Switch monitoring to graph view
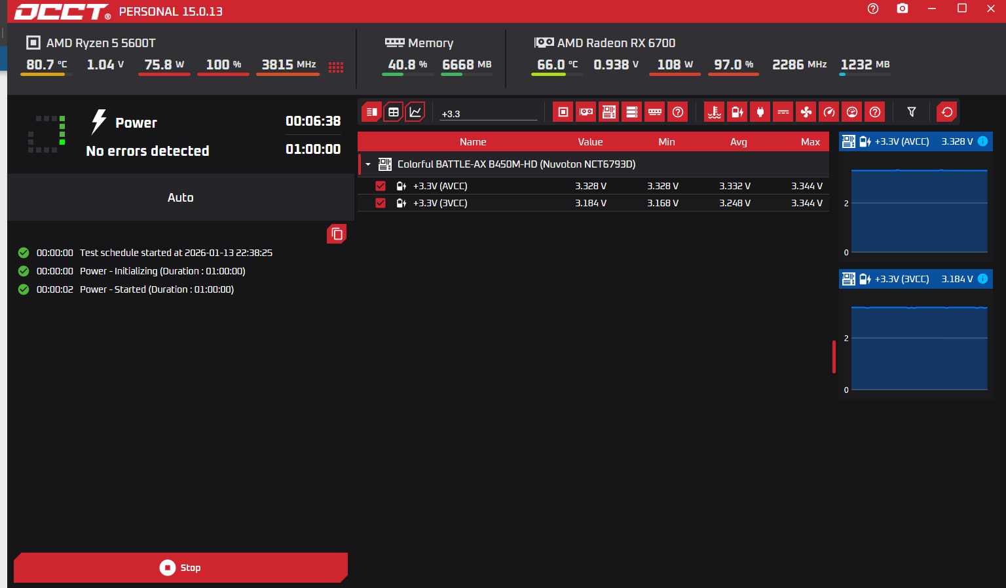 (415, 112)
